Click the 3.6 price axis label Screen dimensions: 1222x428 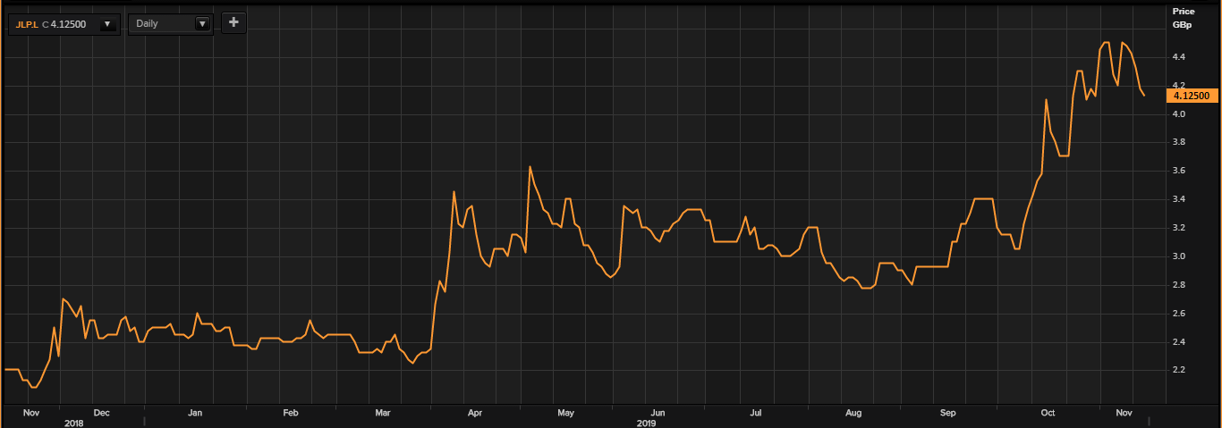pyautogui.click(x=1178, y=171)
